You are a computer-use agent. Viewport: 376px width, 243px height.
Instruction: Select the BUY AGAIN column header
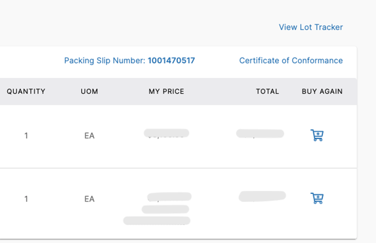322,92
